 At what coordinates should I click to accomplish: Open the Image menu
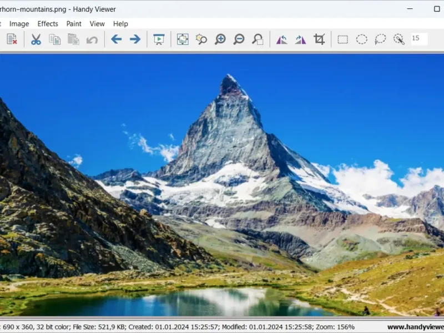19,24
